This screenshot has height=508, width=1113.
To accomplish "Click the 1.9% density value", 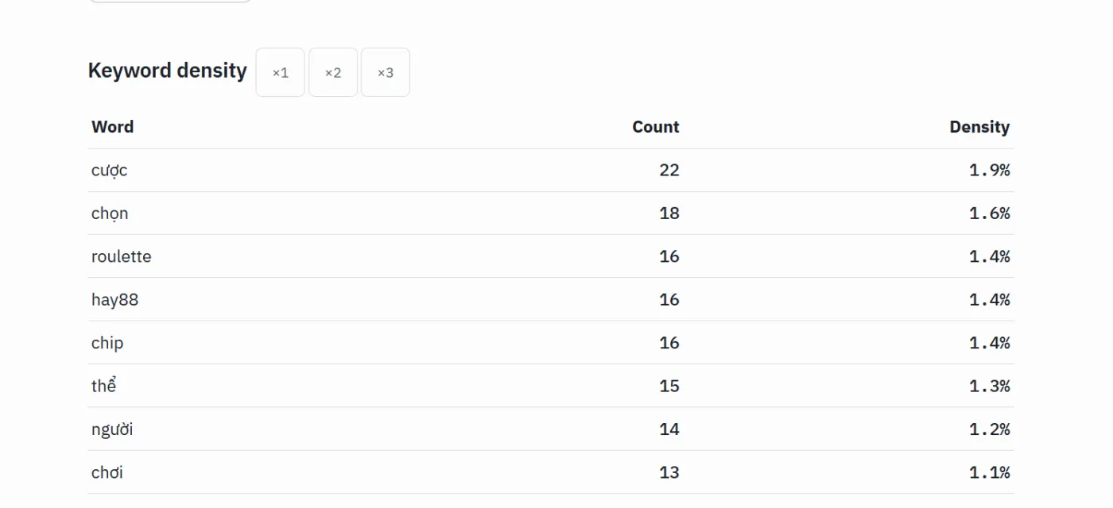I will (990, 170).
